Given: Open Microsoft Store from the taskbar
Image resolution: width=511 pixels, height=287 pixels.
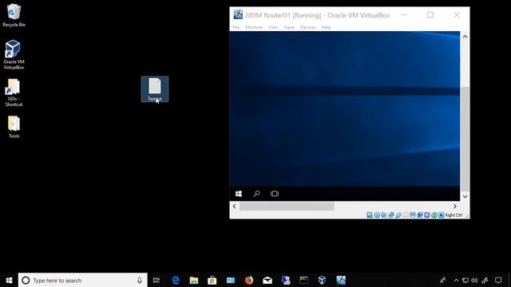Looking at the screenshot, I should 212,280.
